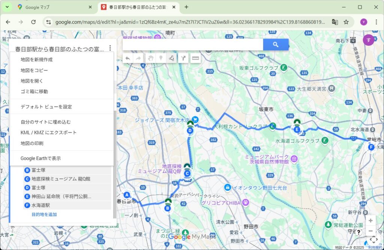Click the redo arrow in map toolbar

click(138, 58)
